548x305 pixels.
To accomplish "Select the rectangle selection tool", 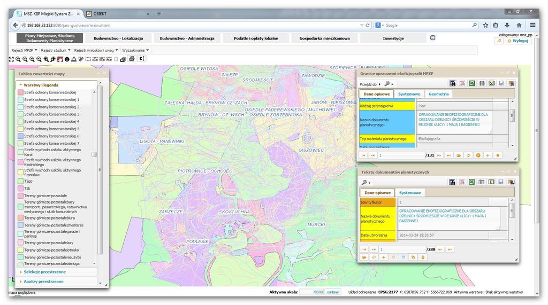I will tap(88, 59).
